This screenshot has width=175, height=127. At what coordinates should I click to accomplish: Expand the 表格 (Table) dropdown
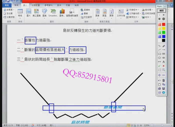[x=20, y=13]
